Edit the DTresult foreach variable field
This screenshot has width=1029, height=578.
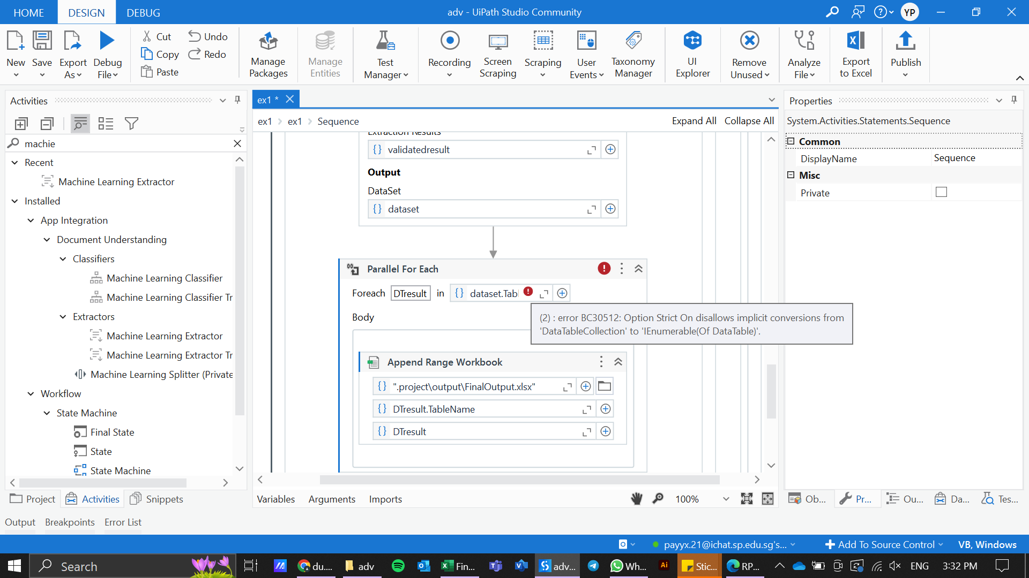pos(411,293)
